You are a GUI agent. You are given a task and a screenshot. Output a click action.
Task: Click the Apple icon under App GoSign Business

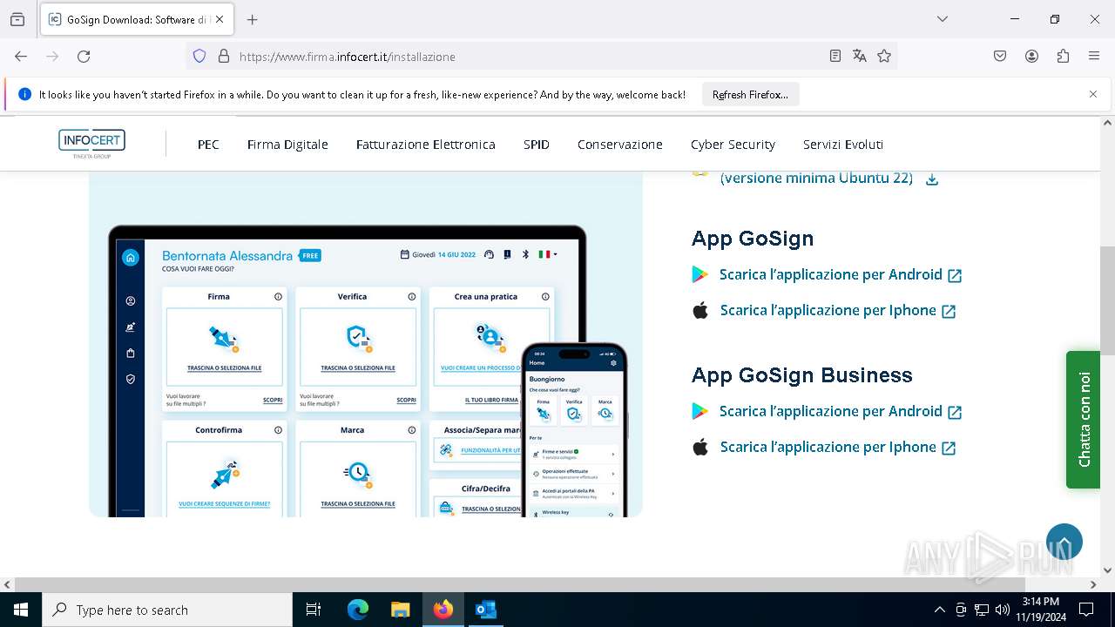(700, 447)
